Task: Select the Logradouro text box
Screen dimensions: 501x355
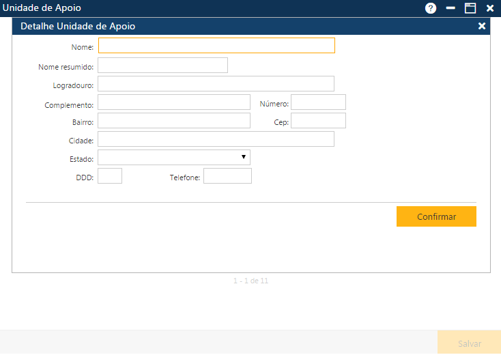Action: coord(216,83)
